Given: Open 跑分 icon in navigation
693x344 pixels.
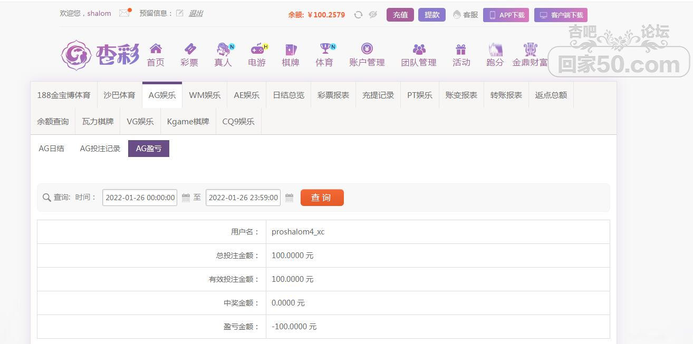Looking at the screenshot, I should pos(495,50).
